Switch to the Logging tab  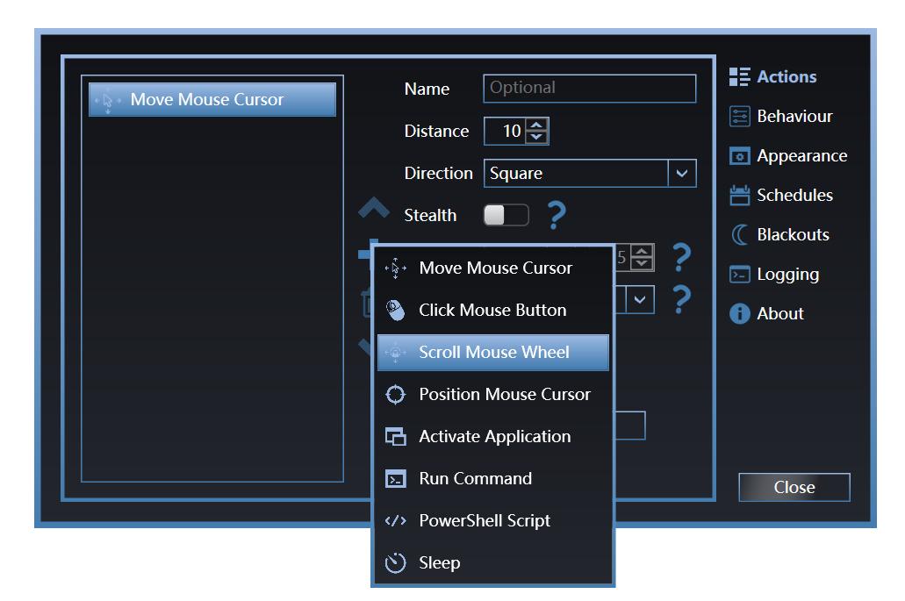click(774, 274)
